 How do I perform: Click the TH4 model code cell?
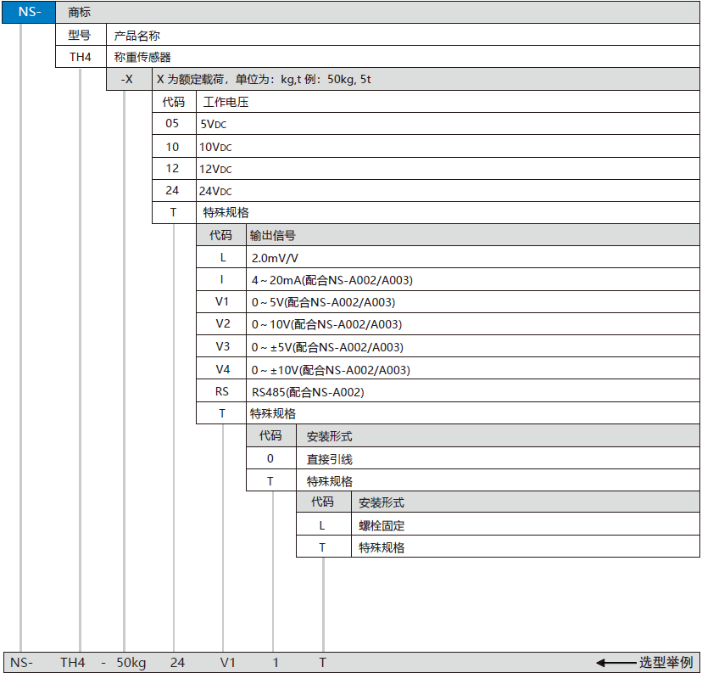click(x=80, y=57)
